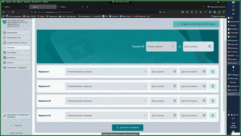The width and height of the screenshot is (241, 136).
Task: Reload the page in the browser
Action: (x=13, y=12)
